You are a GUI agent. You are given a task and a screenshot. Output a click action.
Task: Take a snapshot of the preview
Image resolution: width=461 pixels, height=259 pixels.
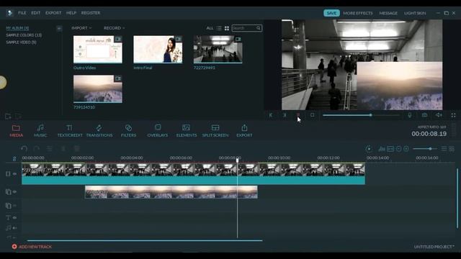pyautogui.click(x=424, y=115)
